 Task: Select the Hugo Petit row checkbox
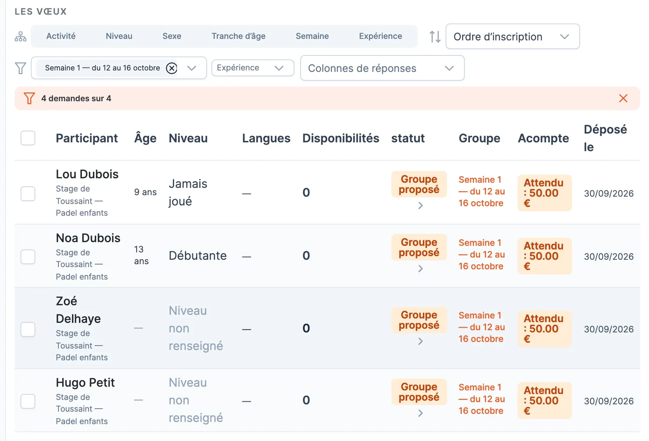point(28,401)
